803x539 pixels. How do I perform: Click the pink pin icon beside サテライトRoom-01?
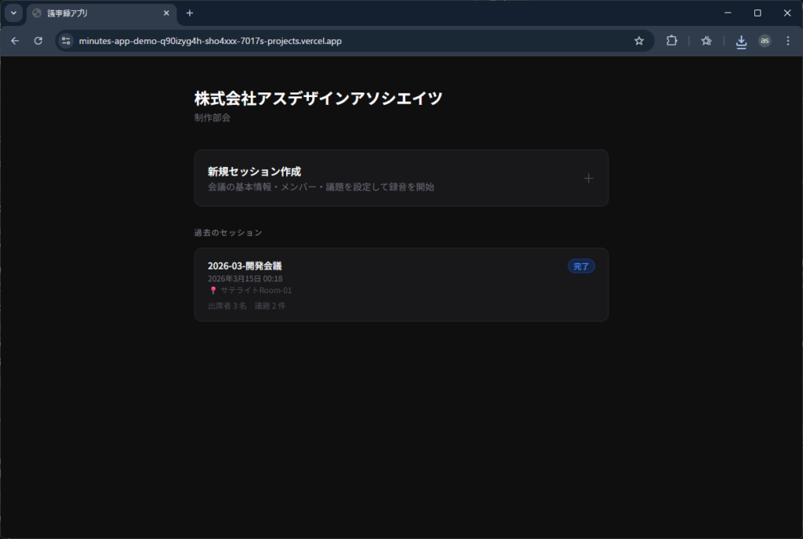(x=213, y=291)
